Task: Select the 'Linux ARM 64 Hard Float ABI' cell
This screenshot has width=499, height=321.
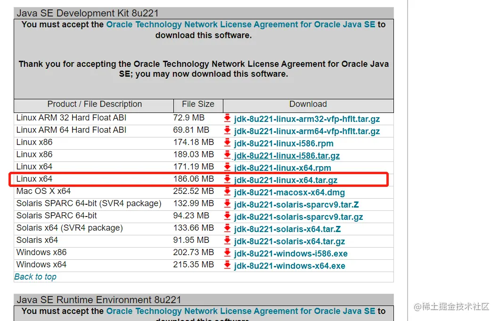Action: pos(71,130)
